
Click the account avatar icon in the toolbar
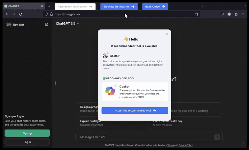tap(229, 14)
